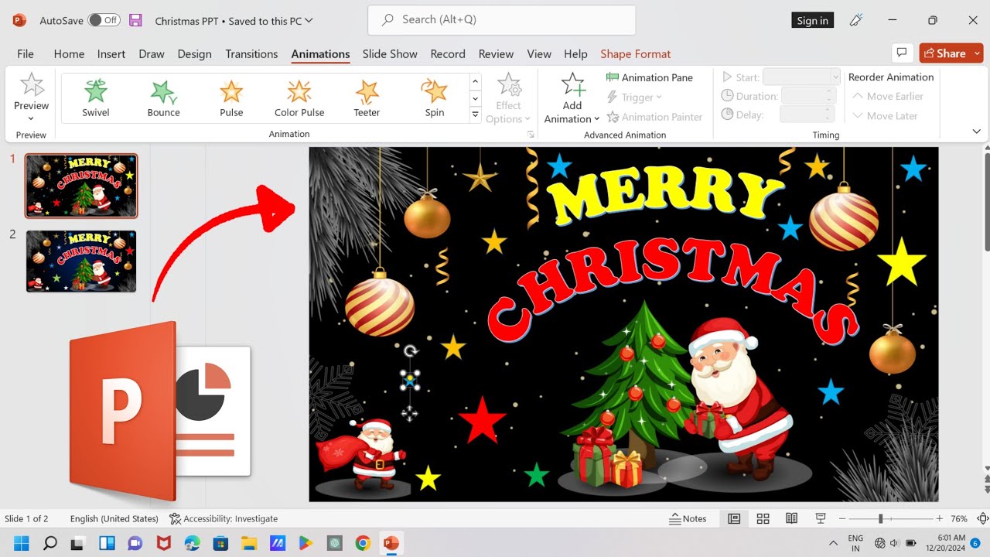Viewport: 990px width, 557px height.
Task: Open the Animation Pane
Action: pyautogui.click(x=649, y=77)
